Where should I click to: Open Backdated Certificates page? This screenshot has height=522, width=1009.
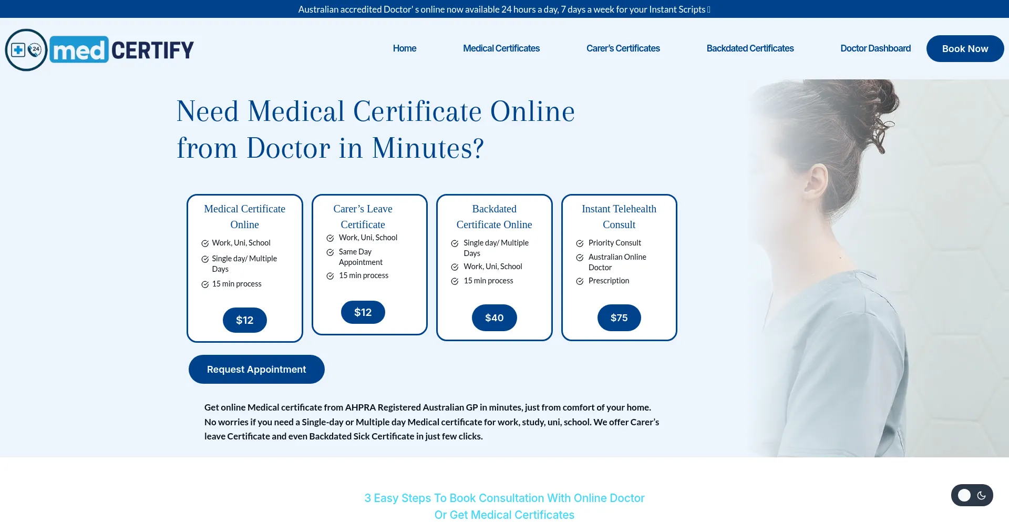(750, 48)
